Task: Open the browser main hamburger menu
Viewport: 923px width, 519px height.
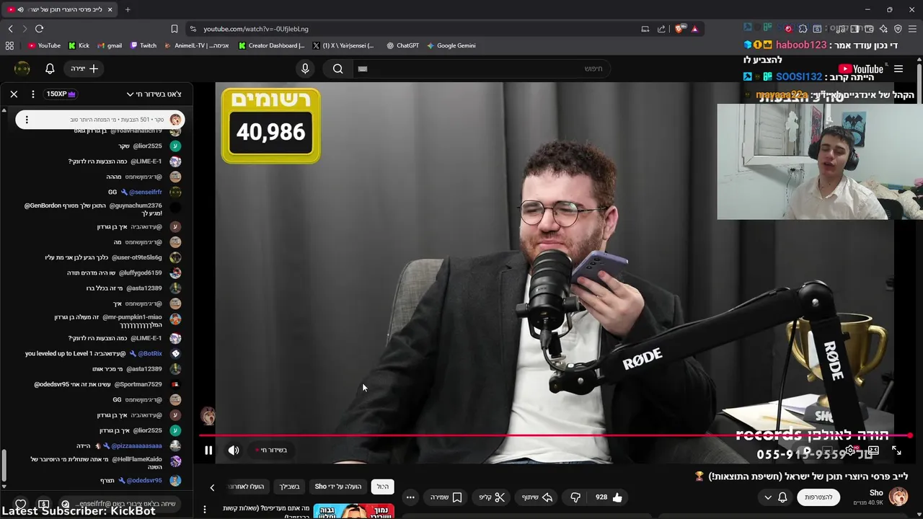Action: 912,29
